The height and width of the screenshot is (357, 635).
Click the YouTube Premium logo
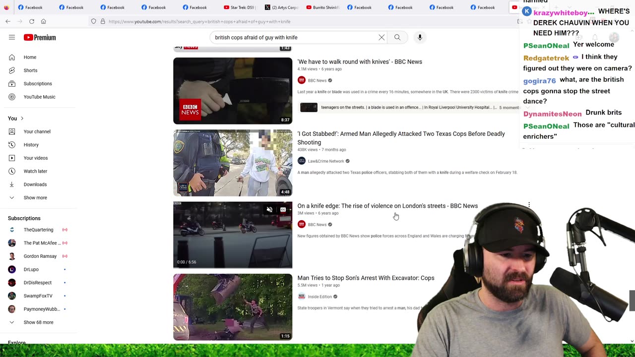40,37
